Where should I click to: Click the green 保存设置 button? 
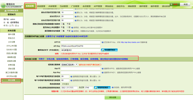coord(113,97)
